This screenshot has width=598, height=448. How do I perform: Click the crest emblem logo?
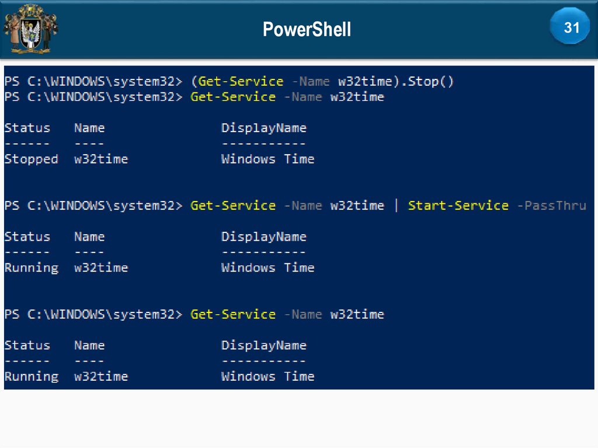30,28
